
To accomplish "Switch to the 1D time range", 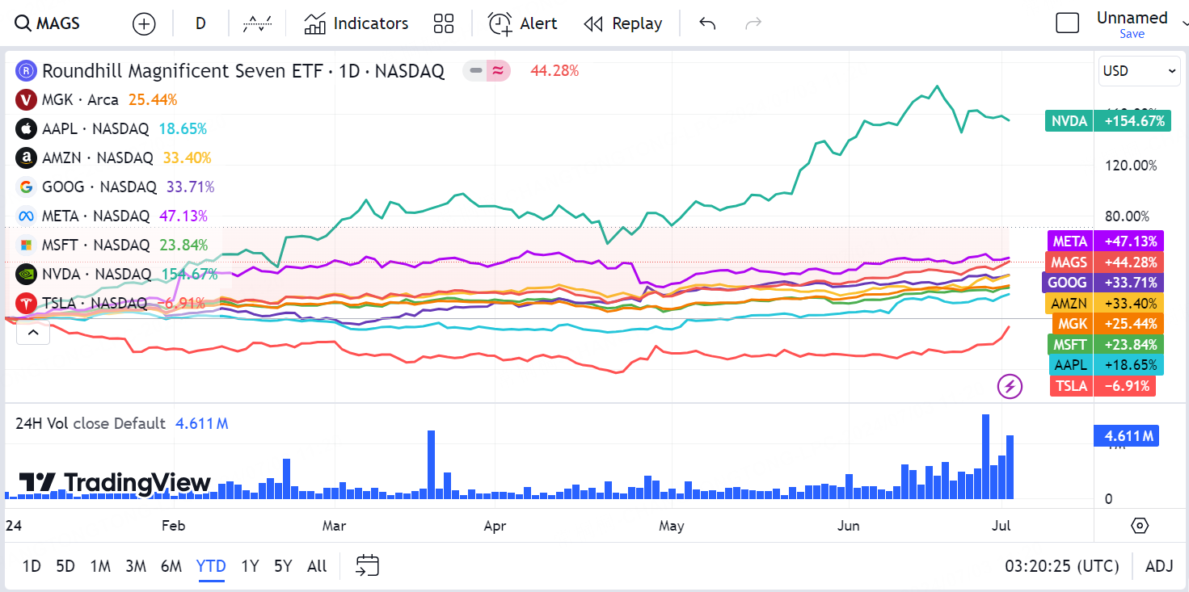I will (x=32, y=566).
